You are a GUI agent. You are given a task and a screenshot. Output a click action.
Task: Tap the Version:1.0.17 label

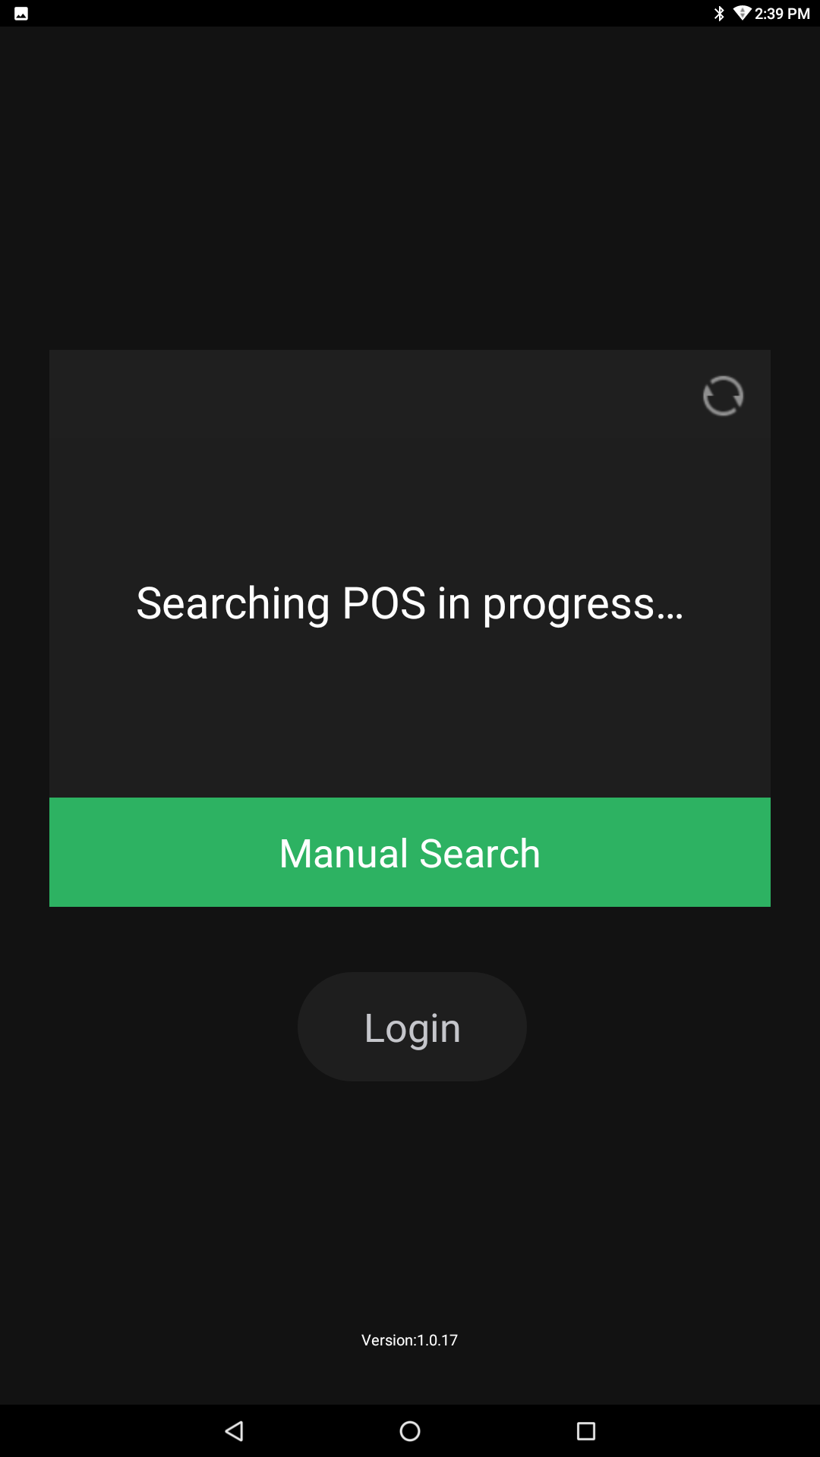pyautogui.click(x=410, y=1340)
